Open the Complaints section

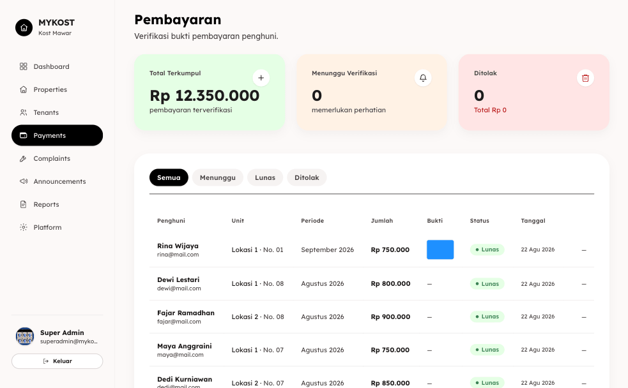click(x=57, y=158)
